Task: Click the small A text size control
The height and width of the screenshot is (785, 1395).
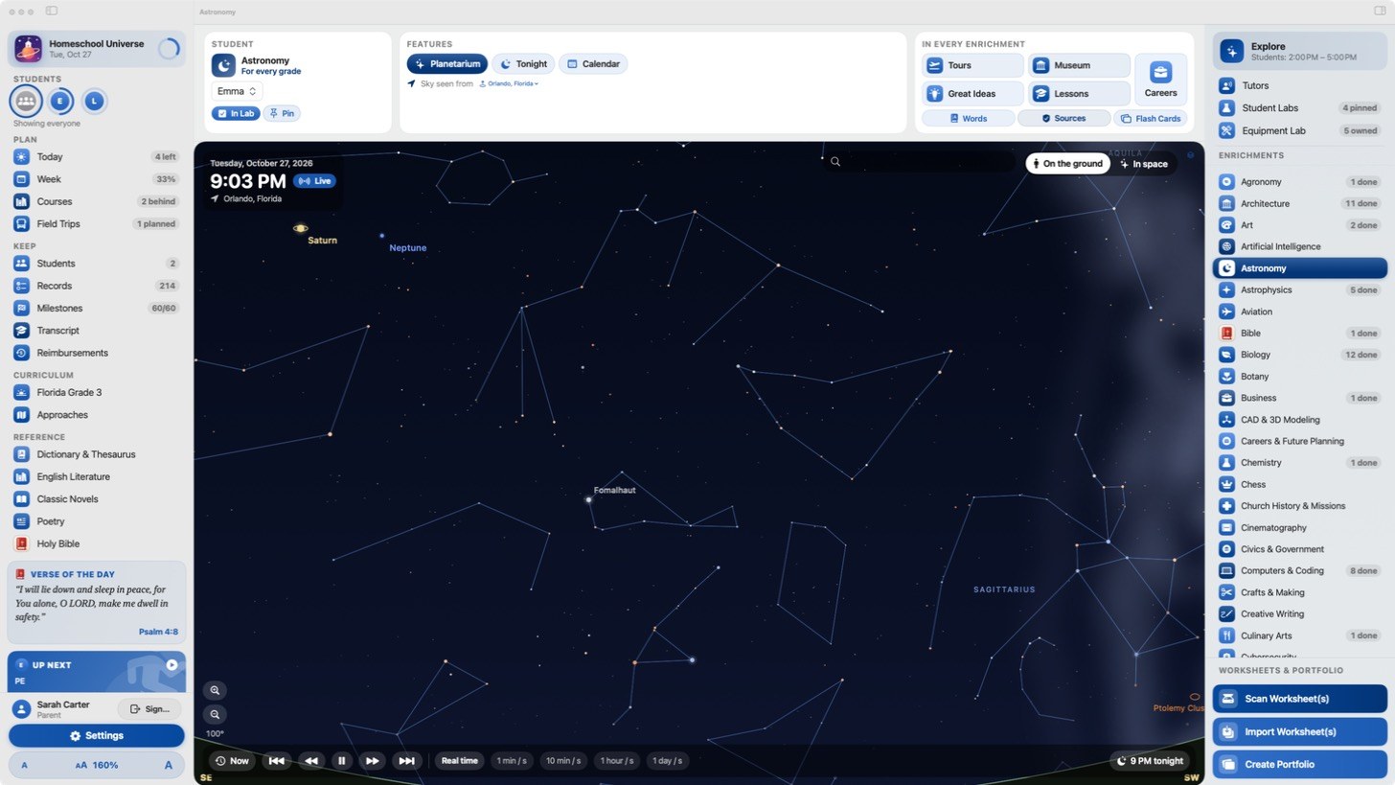Action: pos(24,766)
